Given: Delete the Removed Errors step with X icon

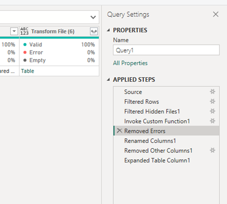Looking at the screenshot, I should [119, 131].
